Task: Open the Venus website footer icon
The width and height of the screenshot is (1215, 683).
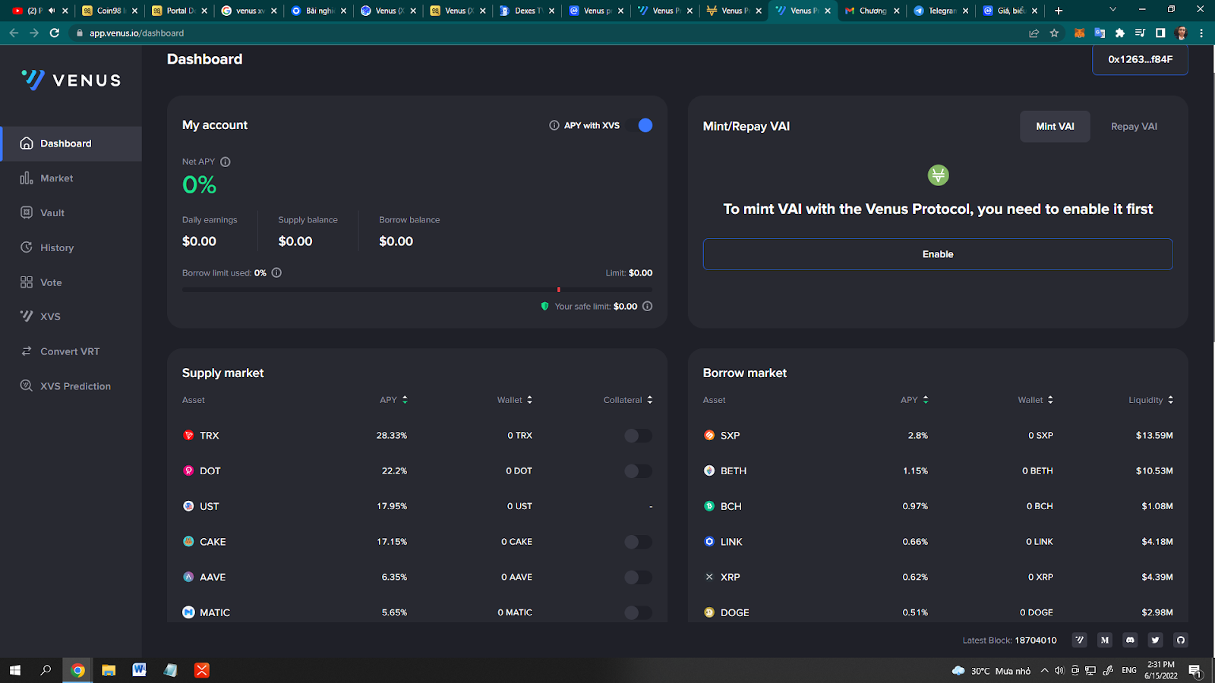Action: tap(1079, 641)
